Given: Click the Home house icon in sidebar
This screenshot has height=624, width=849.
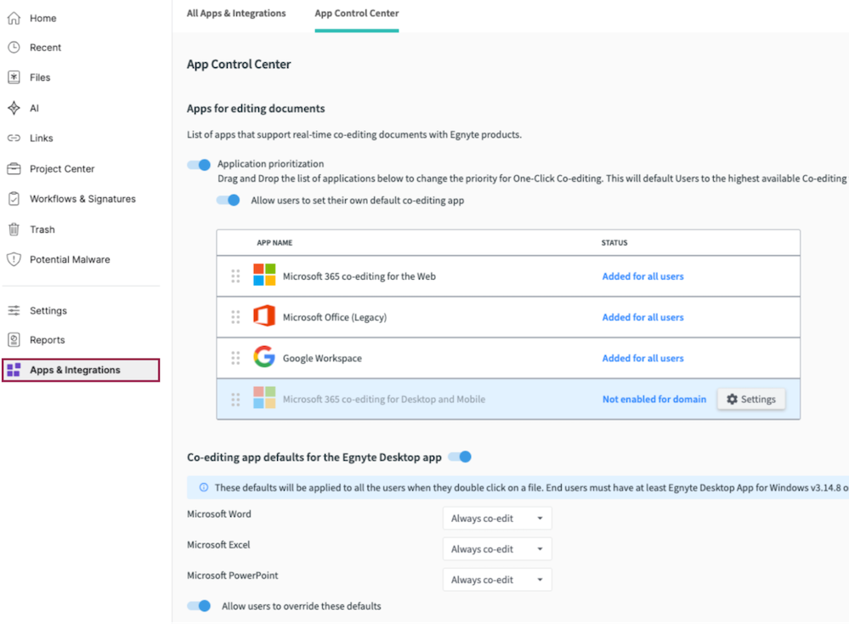Looking at the screenshot, I should [14, 18].
